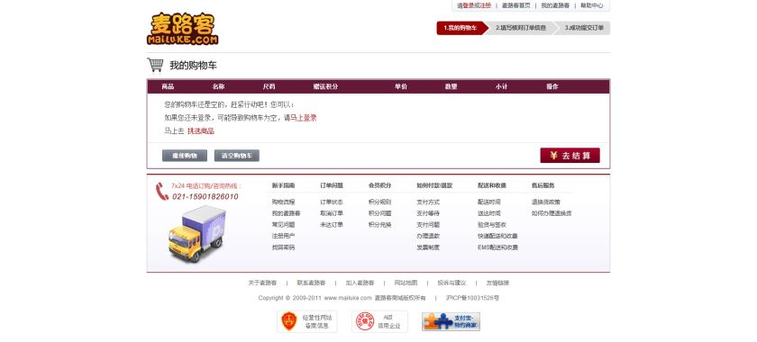Screen dimensions: 757x342
Task: Click 网站地图 in the footer
Action: (406, 283)
